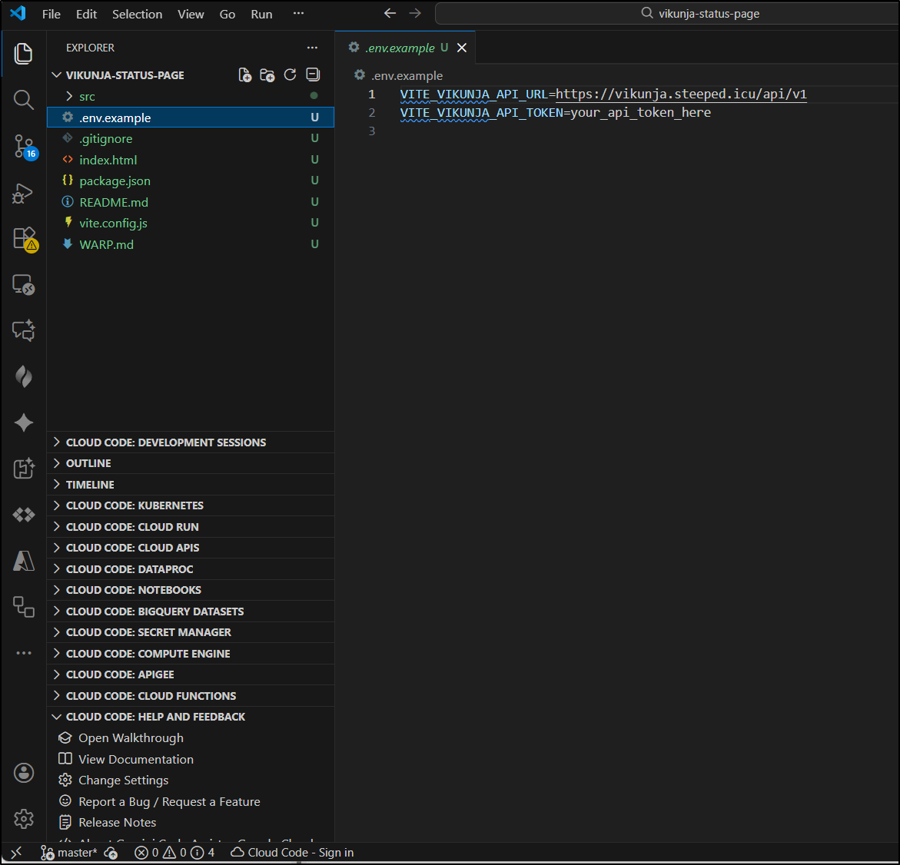Click the New Folder icon in Explorer

point(267,75)
